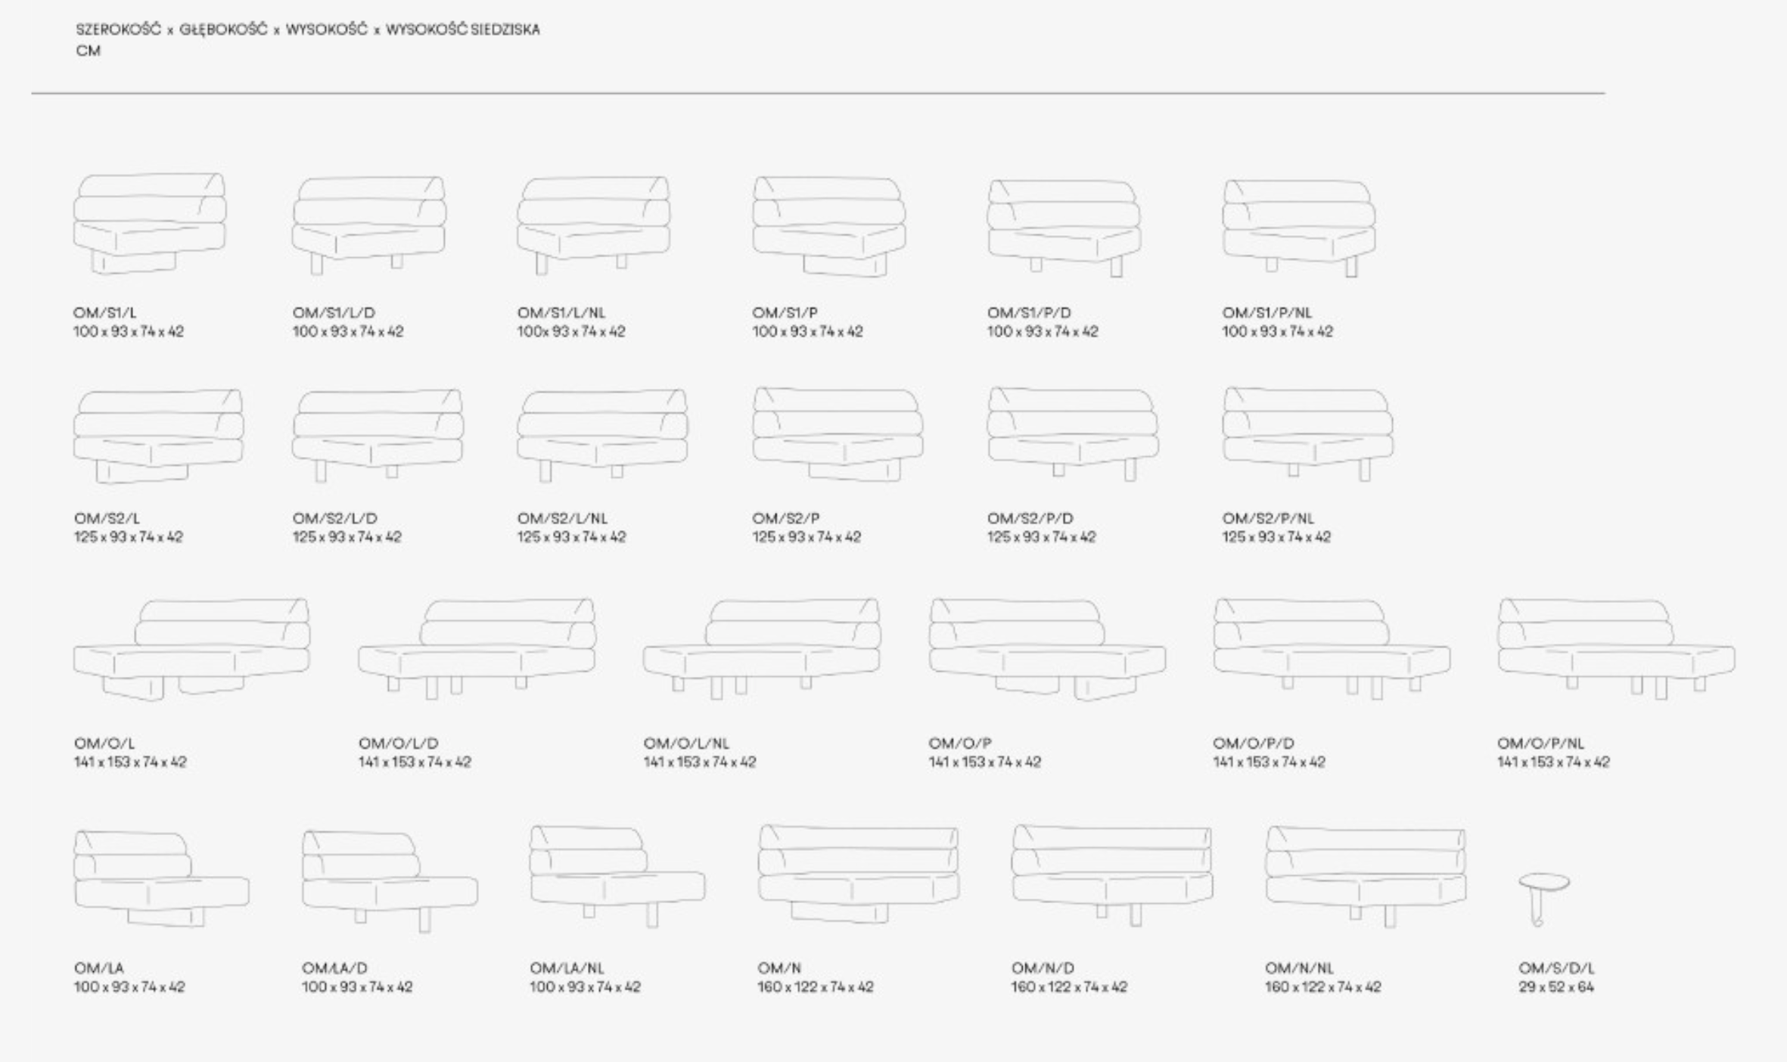The image size is (1787, 1062).
Task: Click the OM/S/D/L side table drawing
Action: pyautogui.click(x=1544, y=899)
